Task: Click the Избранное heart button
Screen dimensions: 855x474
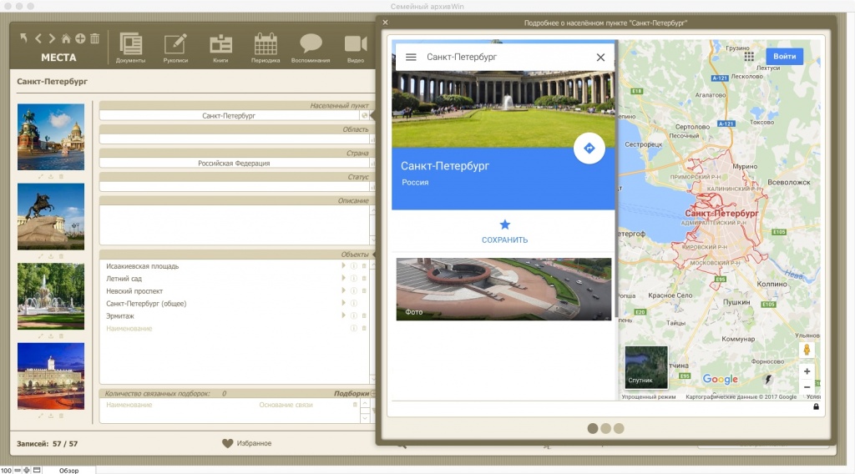Action: (x=246, y=443)
